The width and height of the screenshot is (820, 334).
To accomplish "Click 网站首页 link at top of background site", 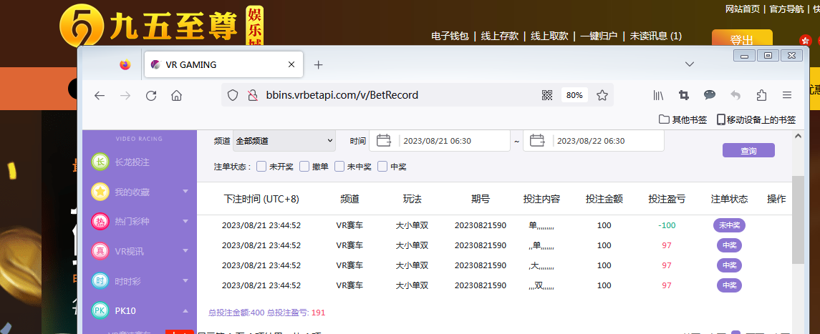I will click(x=743, y=9).
